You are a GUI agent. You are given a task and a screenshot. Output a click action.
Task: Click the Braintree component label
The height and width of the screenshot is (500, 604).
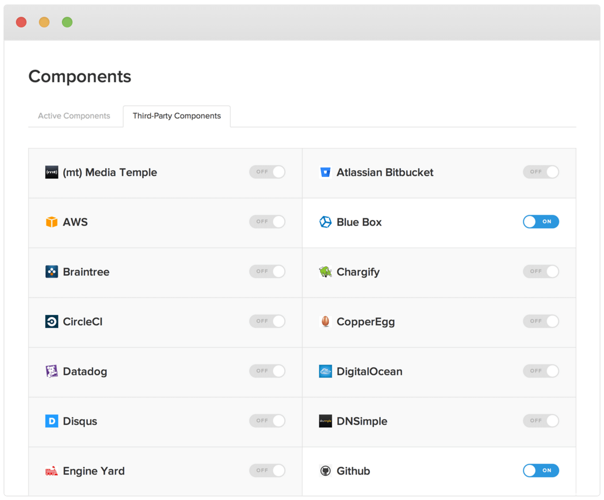tap(86, 272)
